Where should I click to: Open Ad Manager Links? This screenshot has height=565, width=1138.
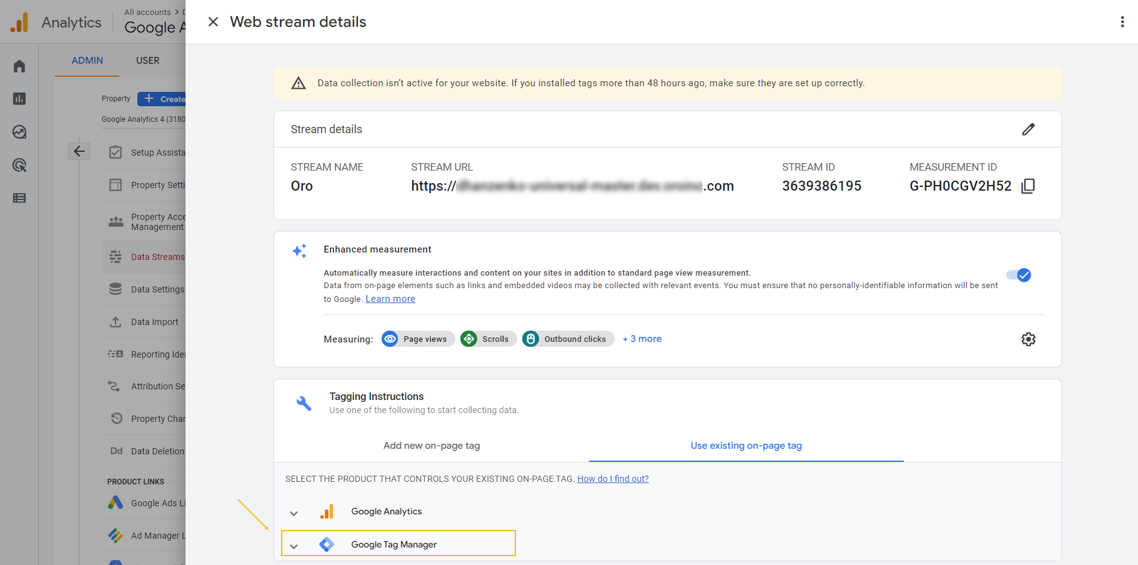144,536
